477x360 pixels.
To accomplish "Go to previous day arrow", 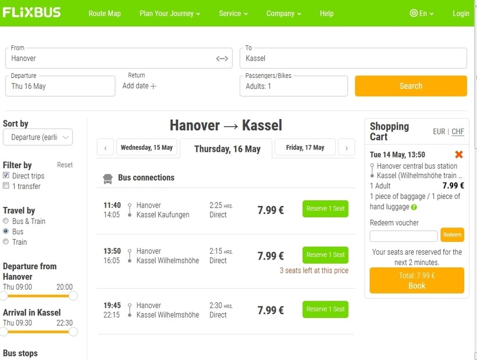I will point(105,148).
